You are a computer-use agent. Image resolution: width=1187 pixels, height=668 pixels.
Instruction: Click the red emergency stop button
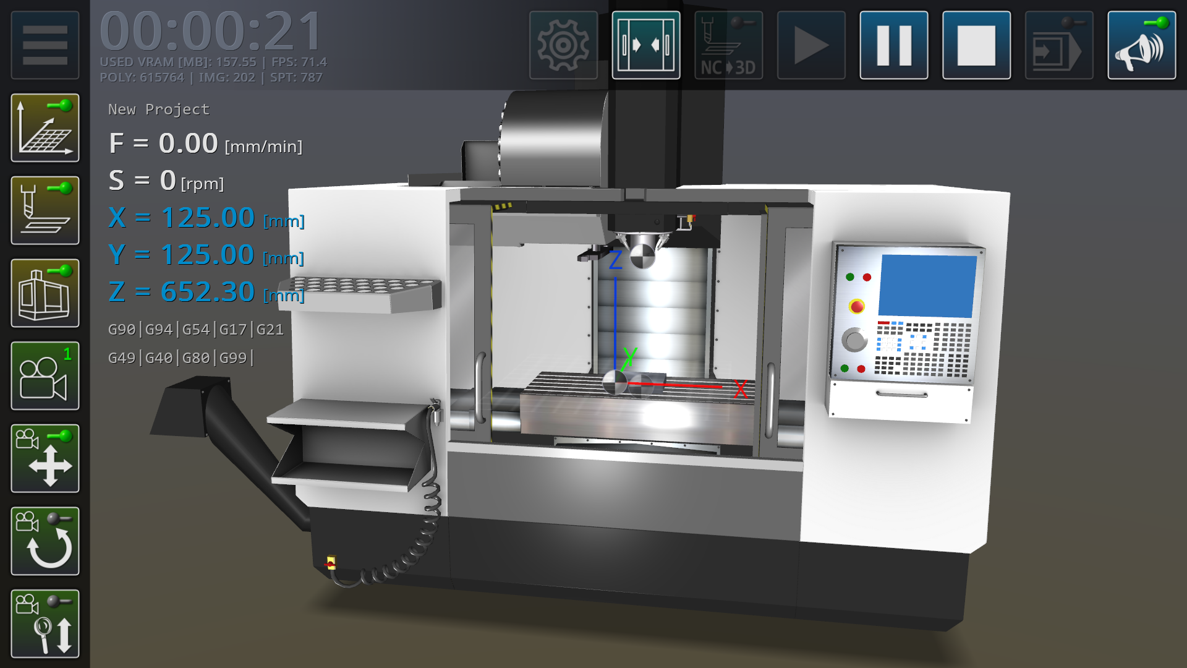pos(857,306)
